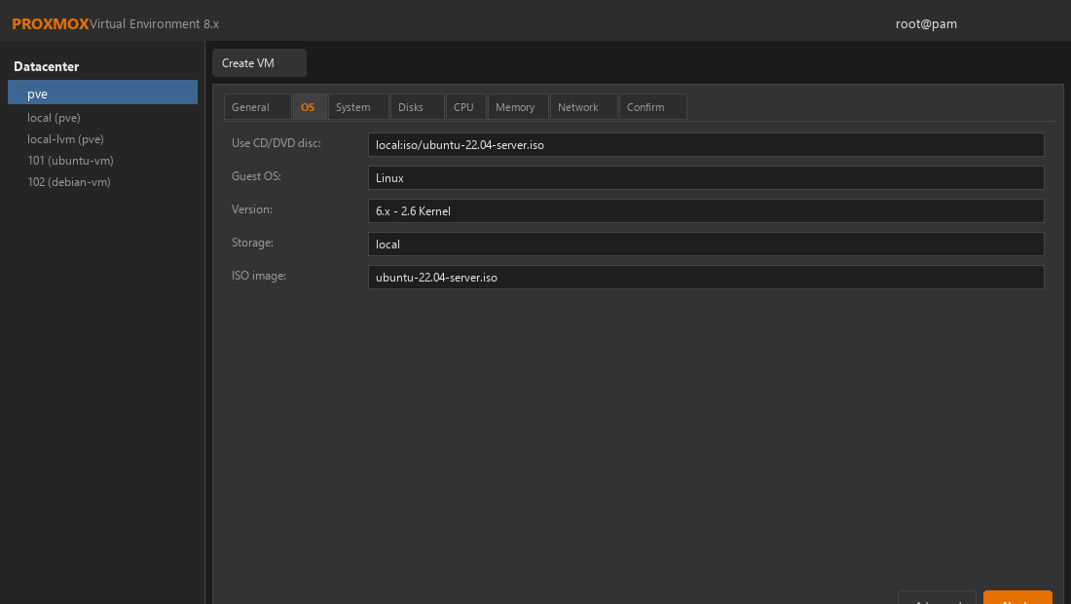Image resolution: width=1071 pixels, height=604 pixels.
Task: Go to the Disks tab
Action: point(418,107)
